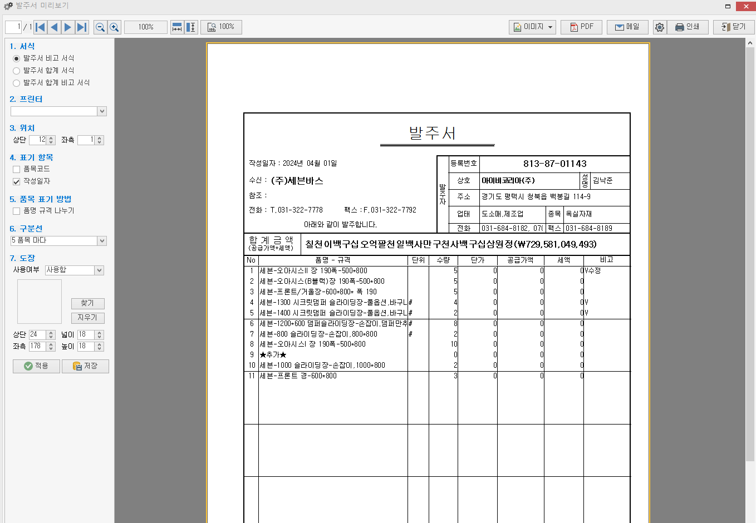Viewport: 756px width, 523px height.
Task: Go to the previous page
Action: 54,27
